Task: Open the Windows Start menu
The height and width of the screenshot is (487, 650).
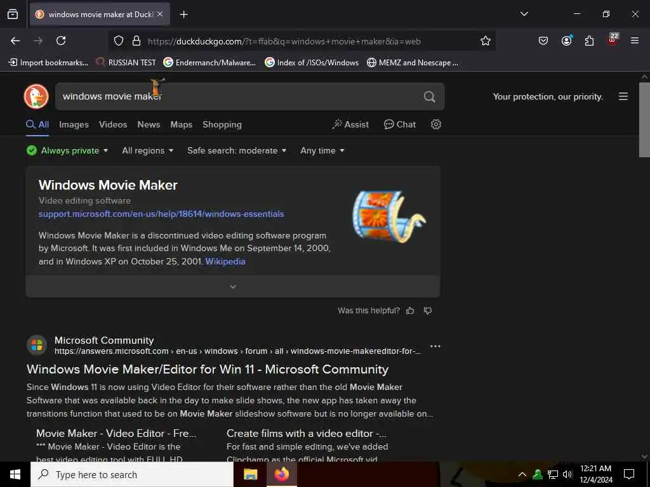Action: click(15, 474)
